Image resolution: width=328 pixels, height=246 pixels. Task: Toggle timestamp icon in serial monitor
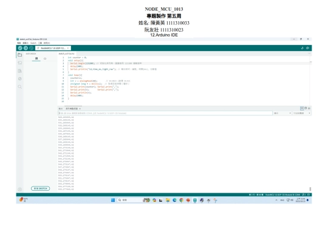click(x=306, y=108)
